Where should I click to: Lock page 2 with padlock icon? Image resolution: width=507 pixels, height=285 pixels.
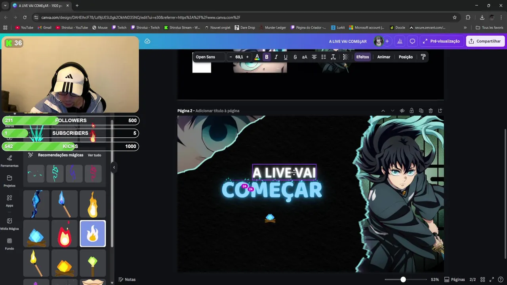pyautogui.click(x=412, y=111)
